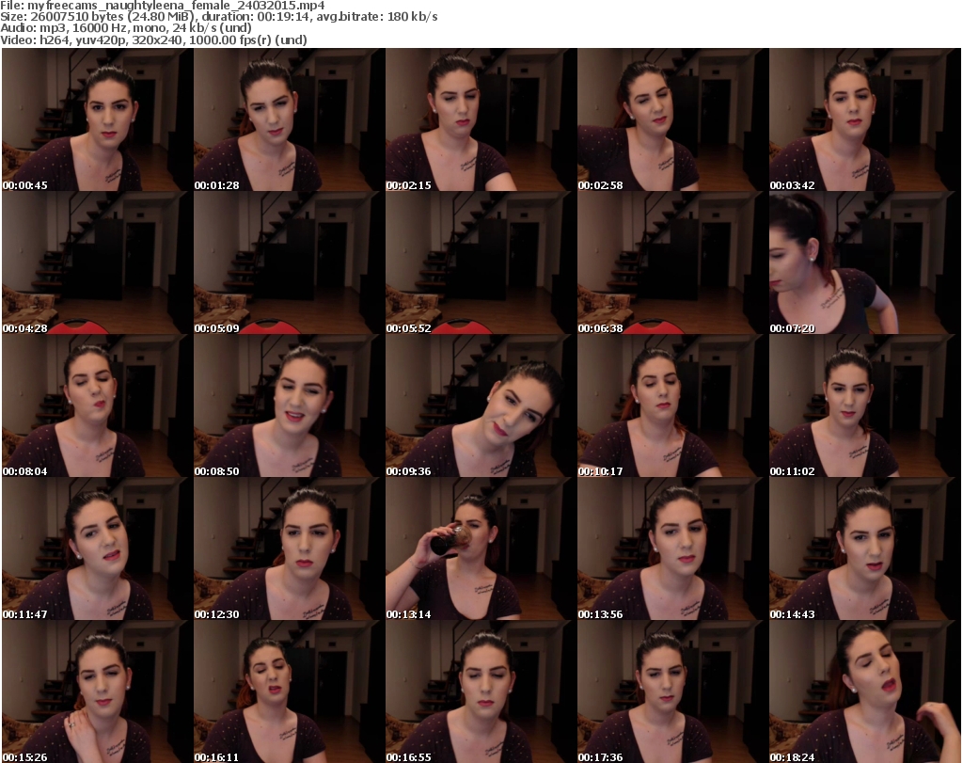The image size is (963, 763).
Task: Select the Video h264 info line
Action: coord(153,40)
